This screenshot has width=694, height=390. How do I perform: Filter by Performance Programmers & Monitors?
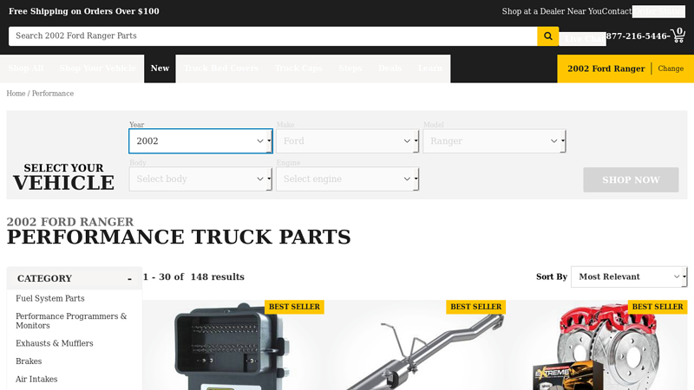point(71,321)
